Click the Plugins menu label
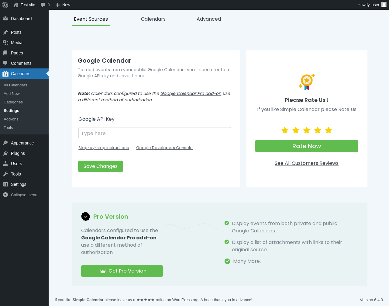Viewport: 389px width, 306px height. tap(18, 153)
